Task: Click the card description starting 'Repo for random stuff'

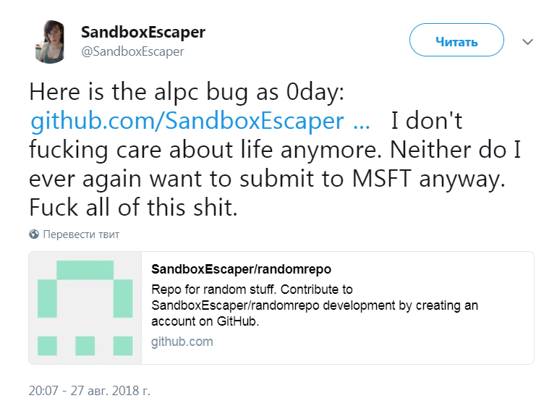Action: [x=315, y=305]
